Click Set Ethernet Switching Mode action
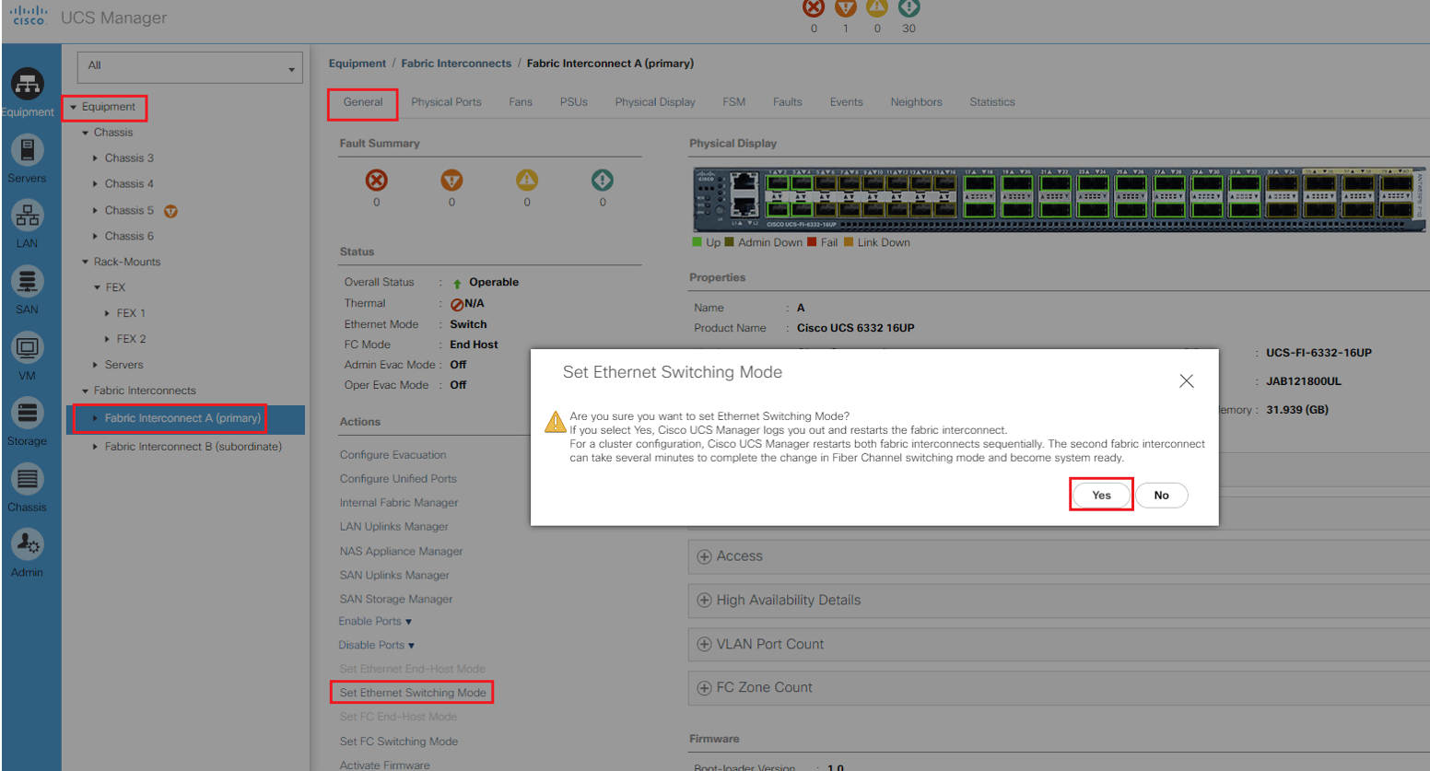 (x=413, y=693)
